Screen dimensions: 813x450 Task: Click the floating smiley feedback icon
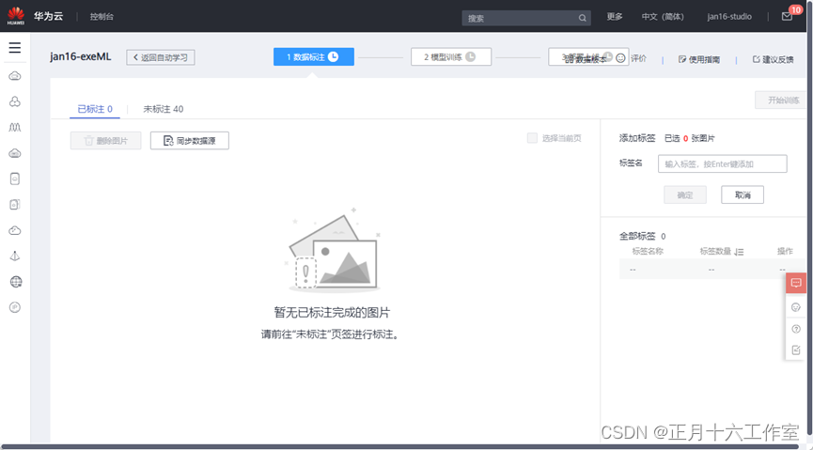(x=796, y=307)
